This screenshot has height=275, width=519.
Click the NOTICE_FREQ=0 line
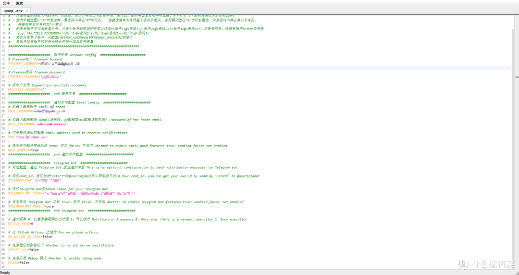[21, 224]
